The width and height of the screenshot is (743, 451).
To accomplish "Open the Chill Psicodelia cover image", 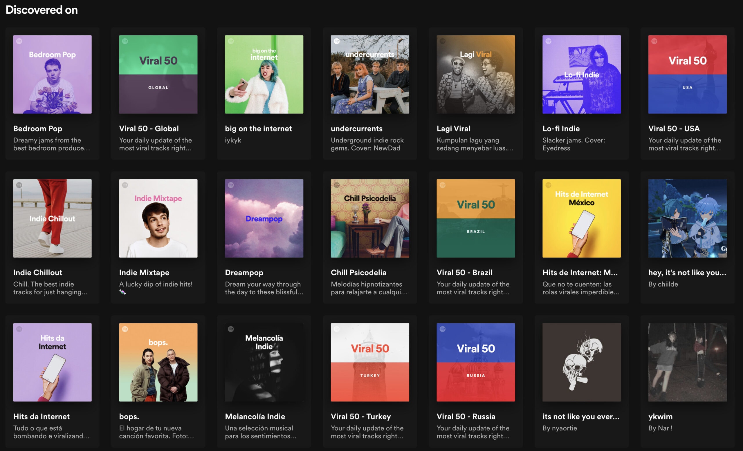I will click(370, 218).
